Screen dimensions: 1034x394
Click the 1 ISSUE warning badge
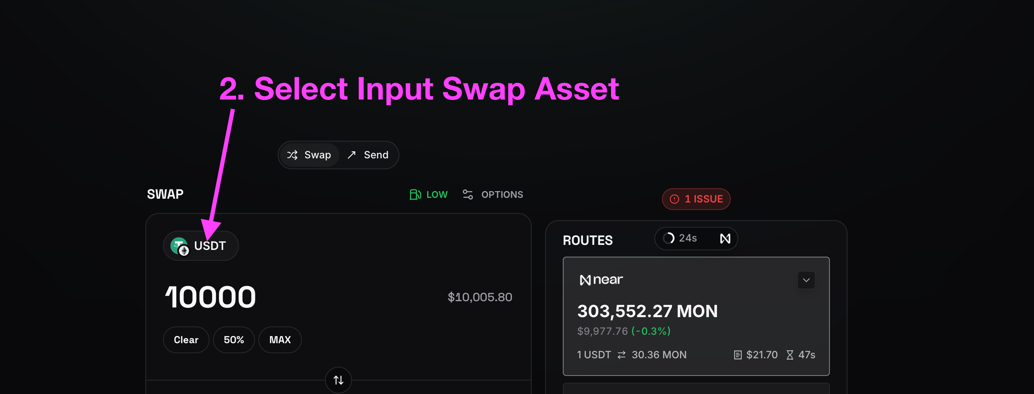(x=696, y=199)
